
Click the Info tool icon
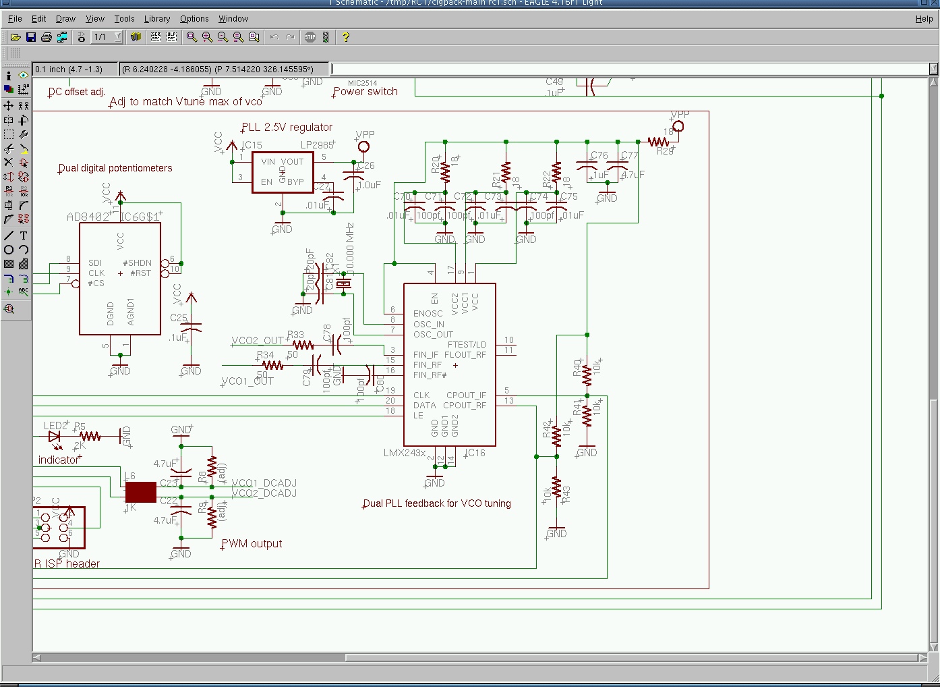[x=9, y=76]
